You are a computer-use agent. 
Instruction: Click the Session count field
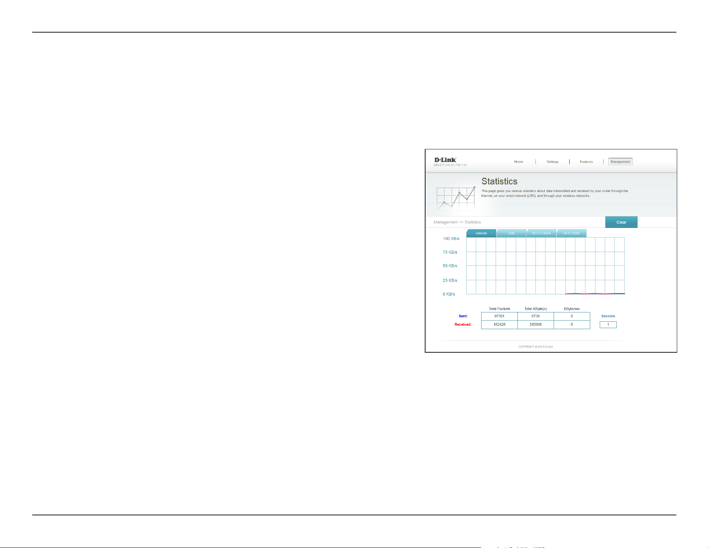click(608, 325)
